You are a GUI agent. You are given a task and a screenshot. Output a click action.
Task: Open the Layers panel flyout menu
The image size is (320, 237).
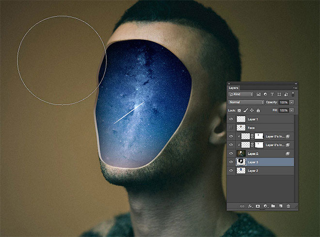(x=293, y=88)
